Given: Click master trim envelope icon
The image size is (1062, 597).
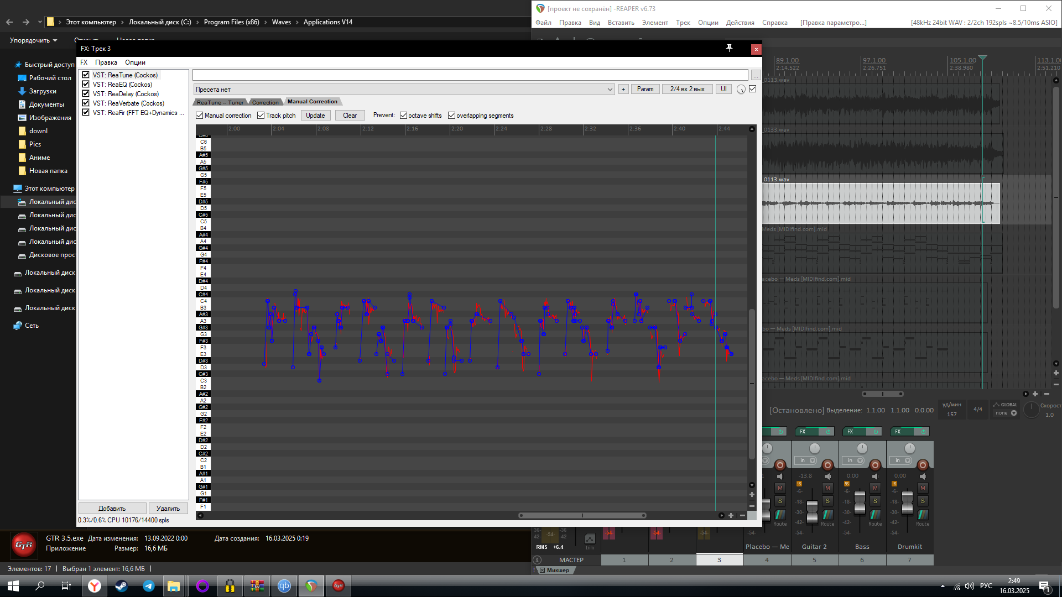Looking at the screenshot, I should (590, 539).
